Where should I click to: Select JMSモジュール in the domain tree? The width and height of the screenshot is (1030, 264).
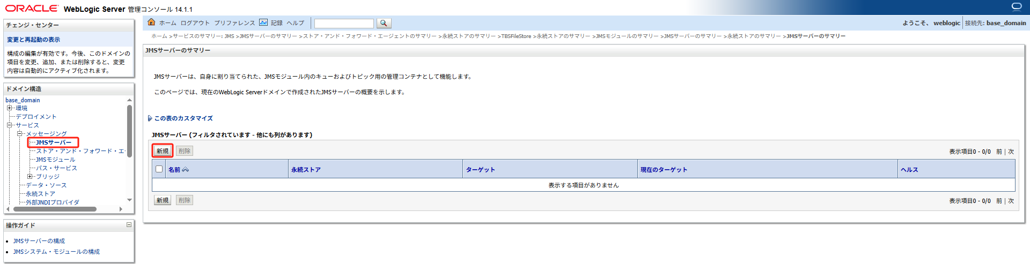[55, 160]
